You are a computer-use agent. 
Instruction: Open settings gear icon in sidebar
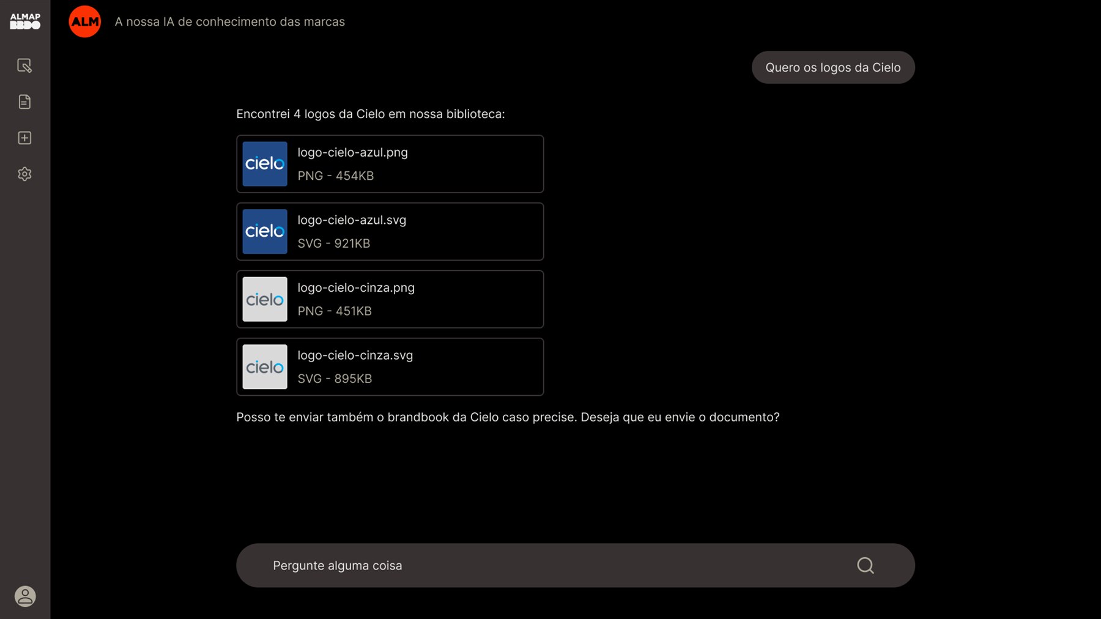[x=24, y=174]
